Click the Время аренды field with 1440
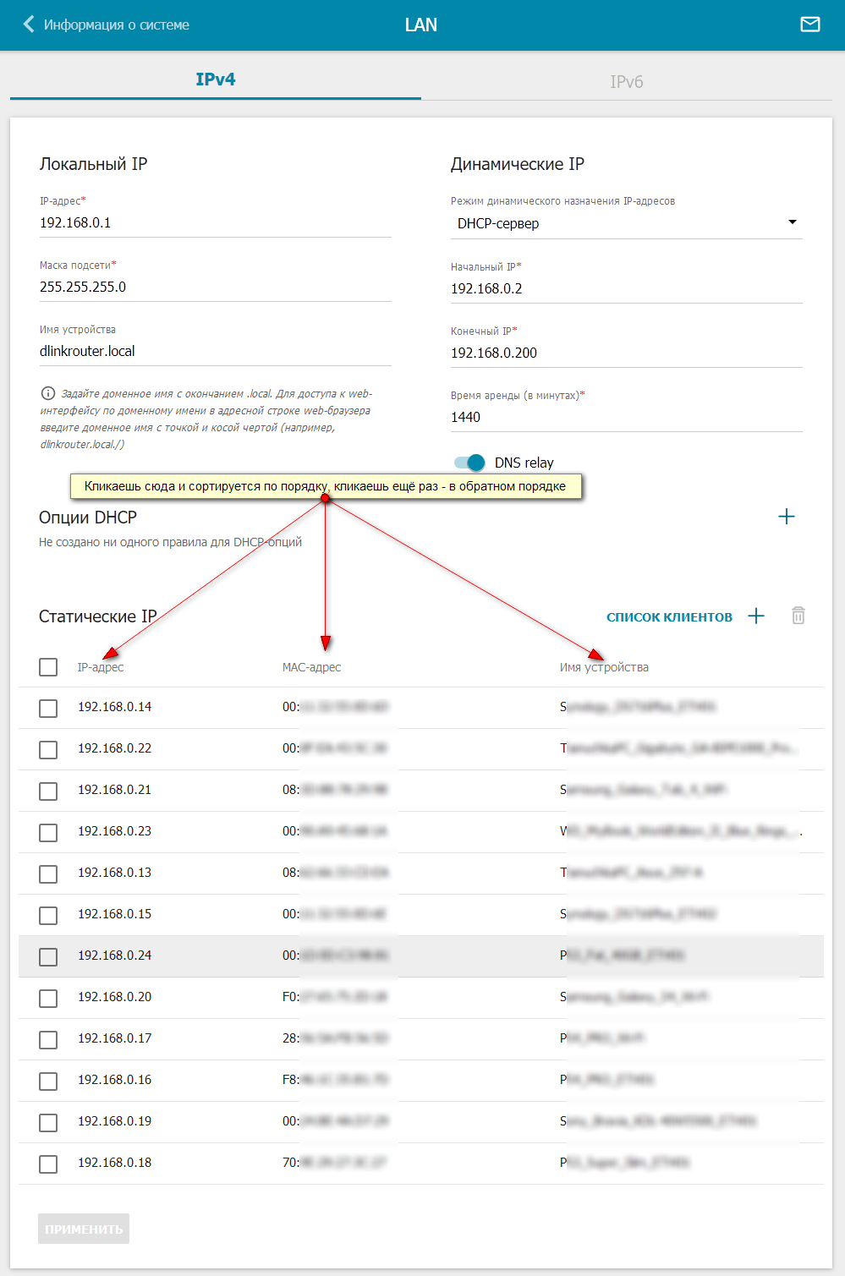Viewport: 845px width, 1276px height. tap(626, 417)
